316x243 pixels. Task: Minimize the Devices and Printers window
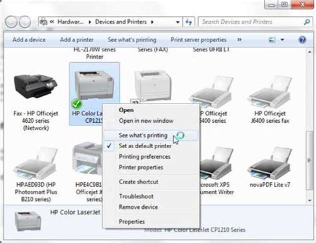[x=271, y=4]
